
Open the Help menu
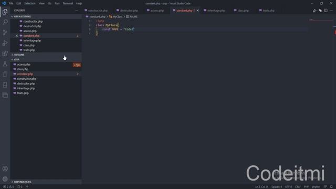(79, 4)
